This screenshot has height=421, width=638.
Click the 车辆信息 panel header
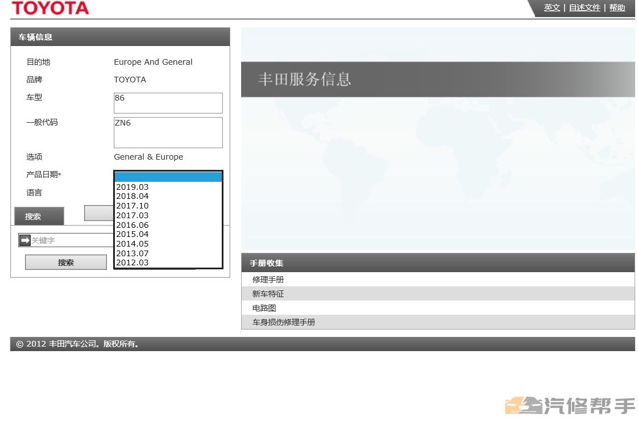(x=120, y=37)
